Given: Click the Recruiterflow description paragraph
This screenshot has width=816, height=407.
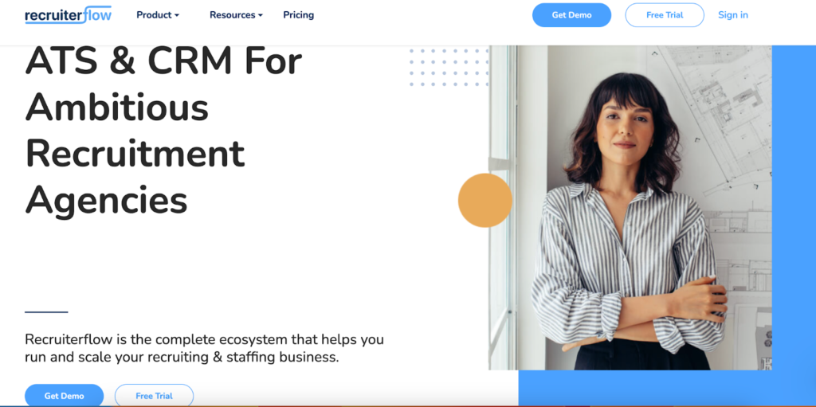Looking at the screenshot, I should click(205, 349).
